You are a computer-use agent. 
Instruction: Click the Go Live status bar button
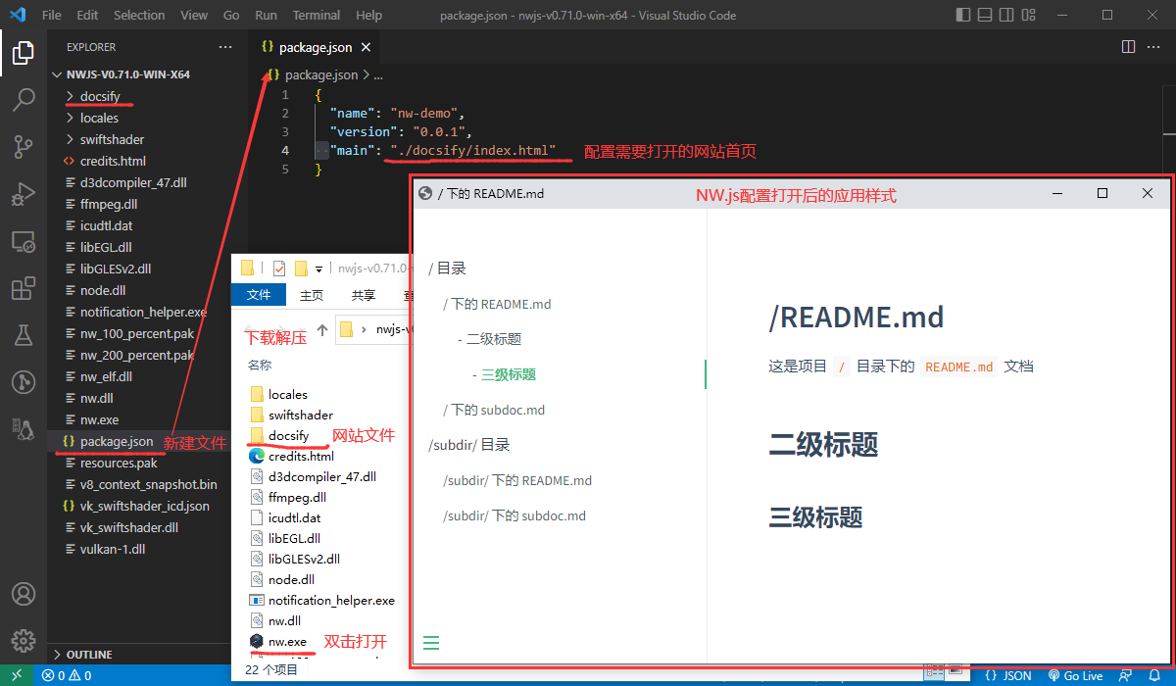[x=1075, y=675]
